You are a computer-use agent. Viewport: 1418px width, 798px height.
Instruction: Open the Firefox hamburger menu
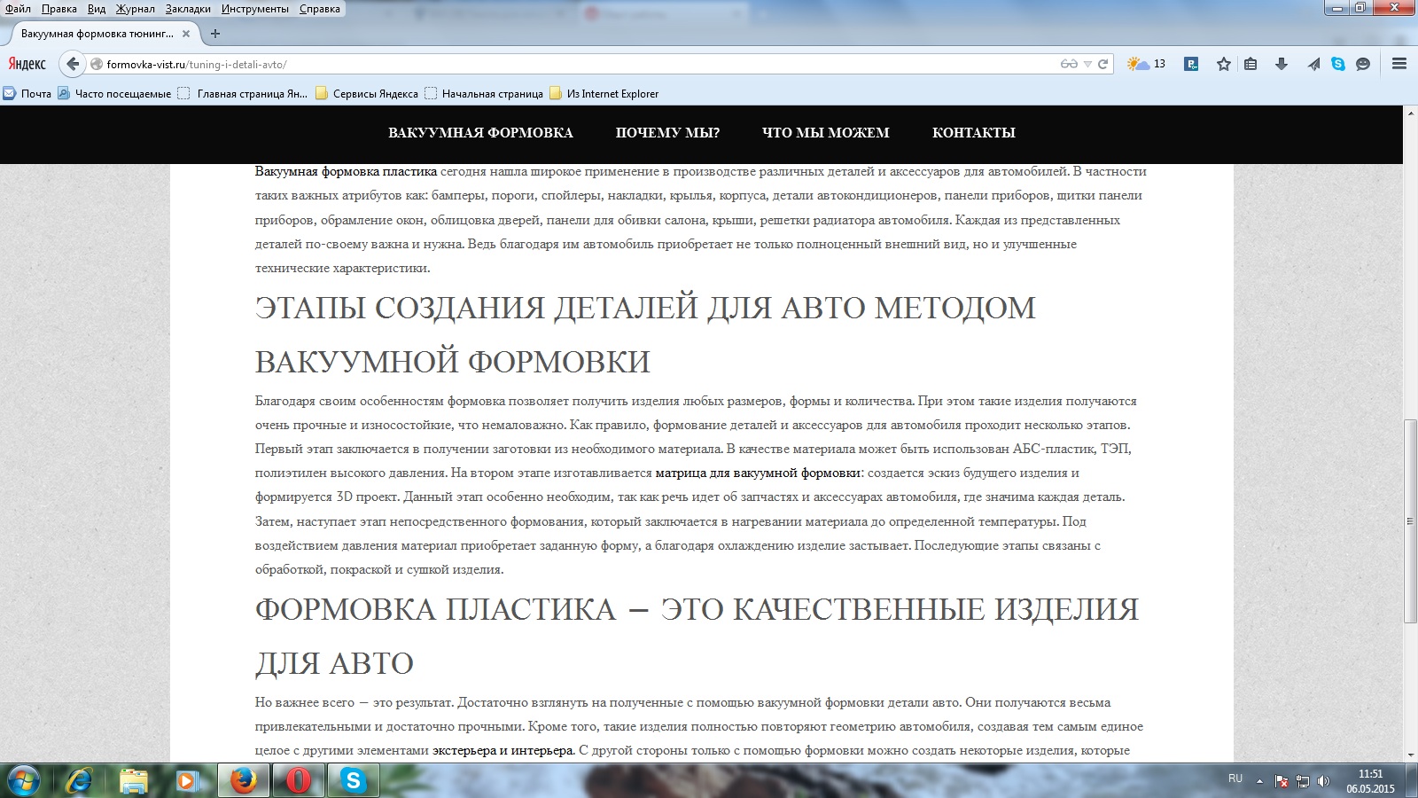tap(1399, 64)
